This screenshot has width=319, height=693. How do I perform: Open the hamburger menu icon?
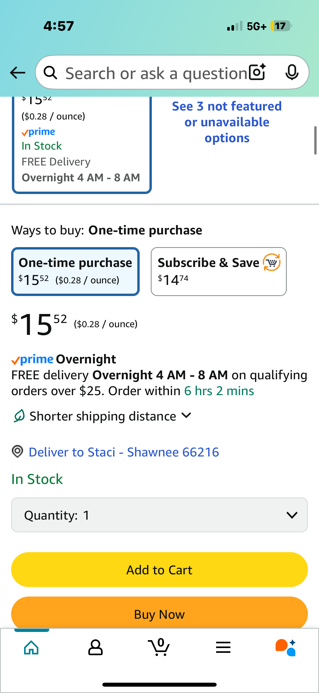tap(223, 647)
